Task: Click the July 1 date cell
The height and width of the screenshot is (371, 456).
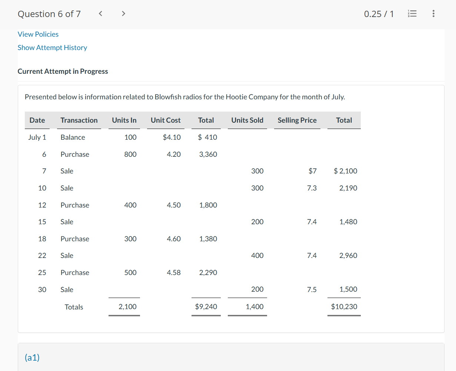Action: click(37, 137)
